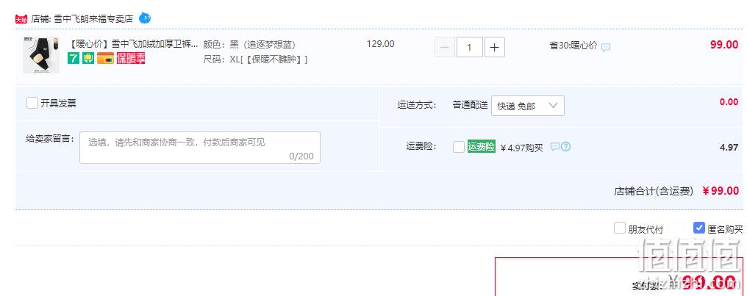Click the green shopping bag service icon

pos(88,59)
